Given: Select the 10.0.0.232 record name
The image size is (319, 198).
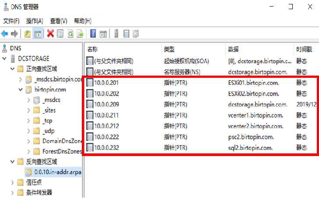Looking at the screenshot, I should 107,148.
